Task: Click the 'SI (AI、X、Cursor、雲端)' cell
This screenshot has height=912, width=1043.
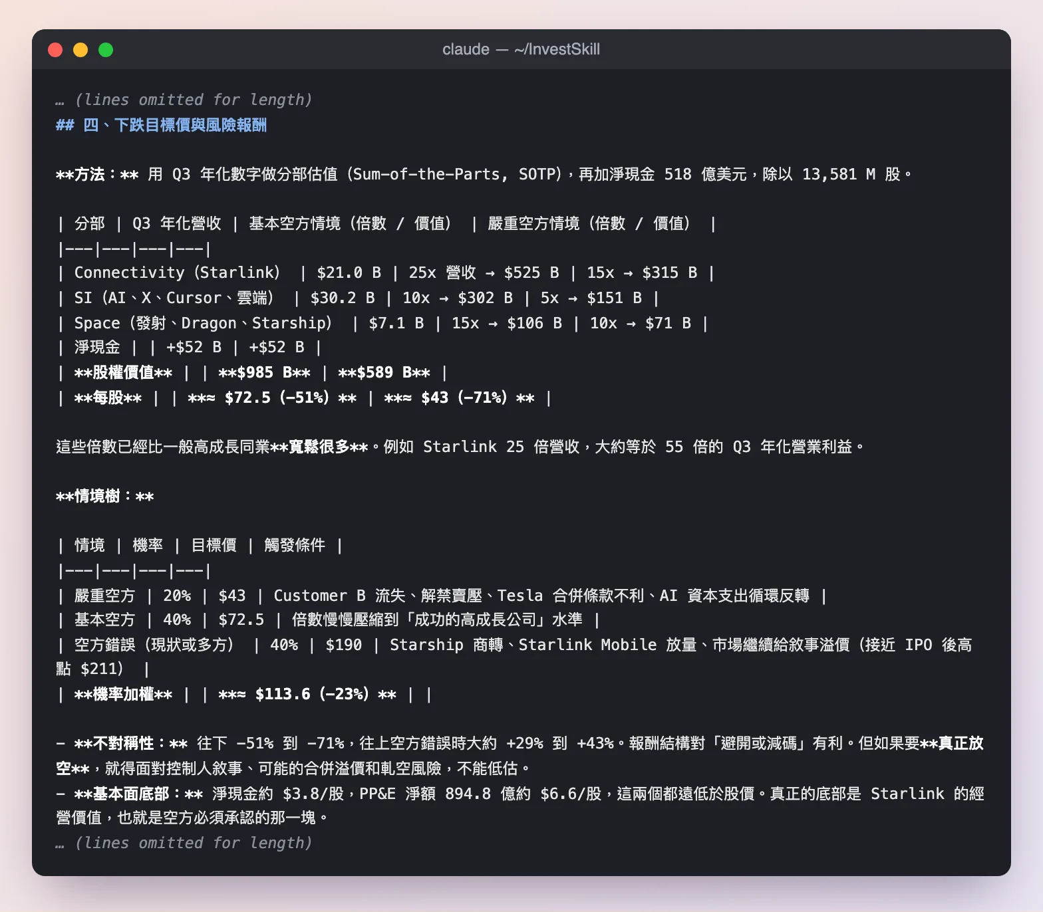Action: coord(174,298)
